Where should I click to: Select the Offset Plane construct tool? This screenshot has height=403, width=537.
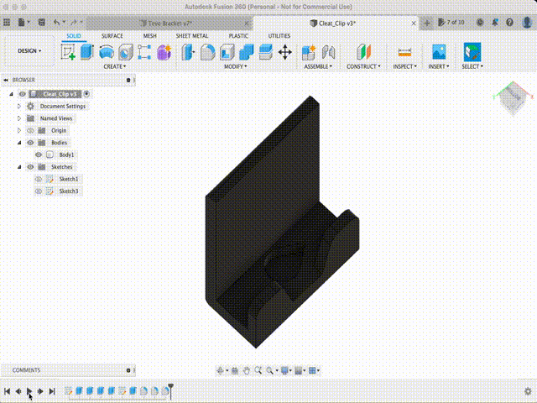pyautogui.click(x=363, y=52)
